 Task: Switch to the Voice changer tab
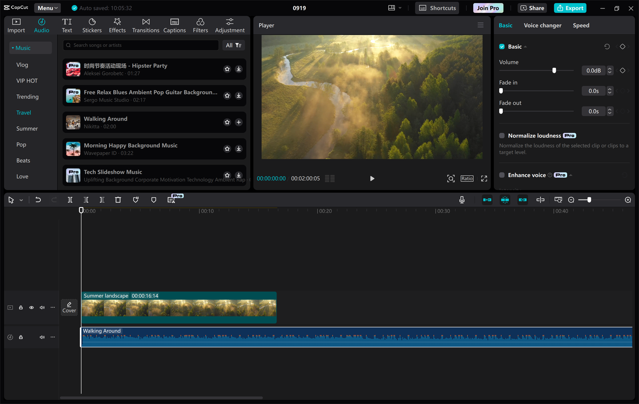pos(542,25)
